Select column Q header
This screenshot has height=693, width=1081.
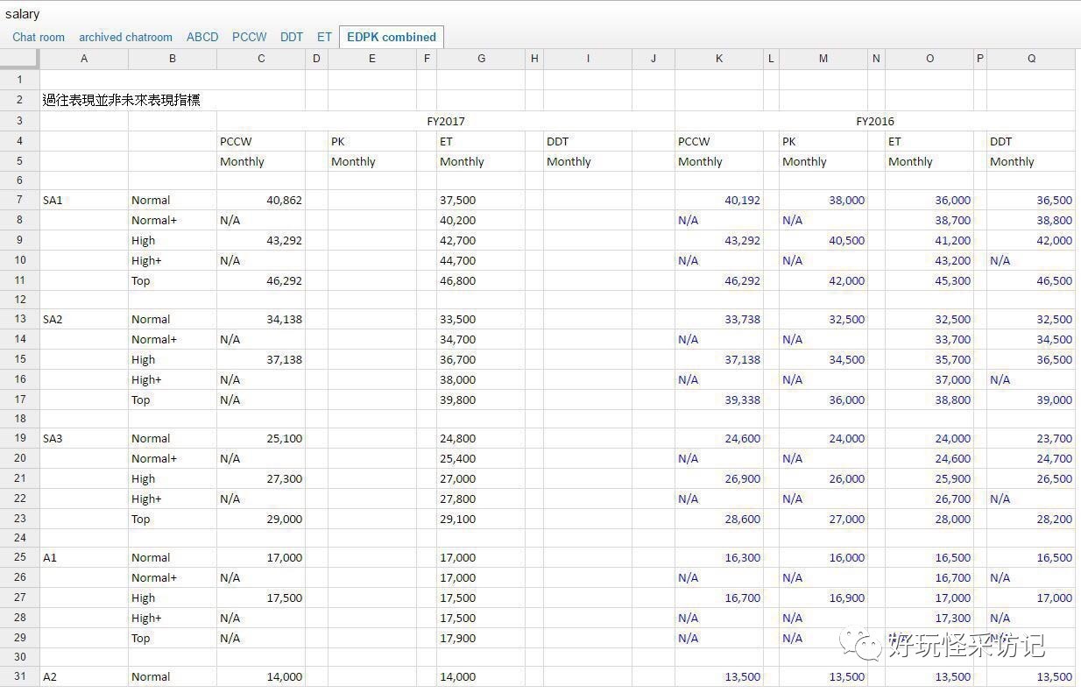point(1032,59)
